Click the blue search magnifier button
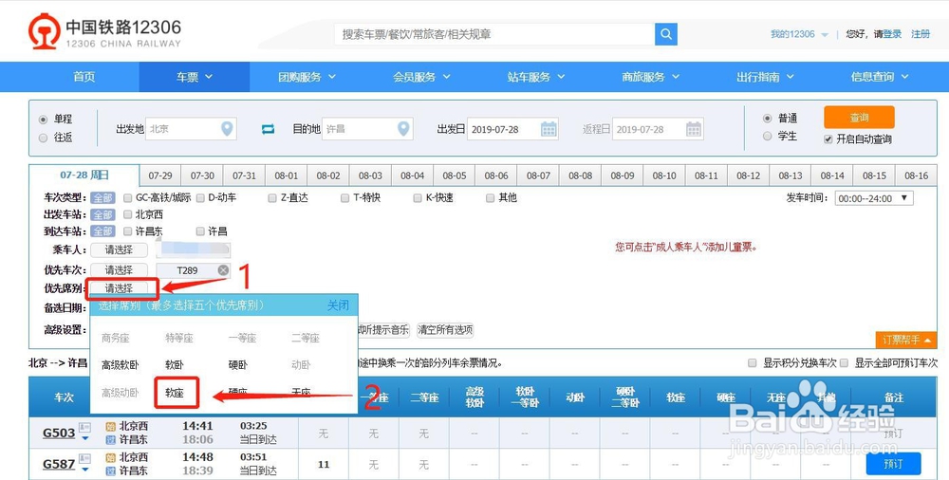Screen dimensions: 949x480 pyautogui.click(x=666, y=34)
